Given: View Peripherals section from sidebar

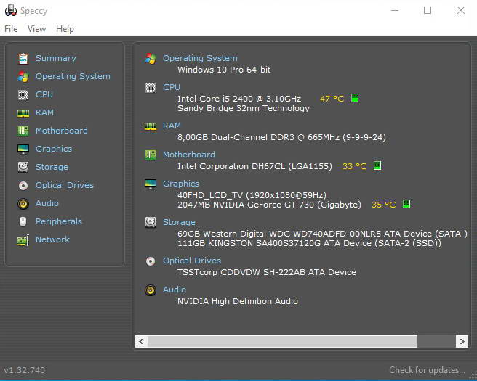Looking at the screenshot, I should click(59, 221).
